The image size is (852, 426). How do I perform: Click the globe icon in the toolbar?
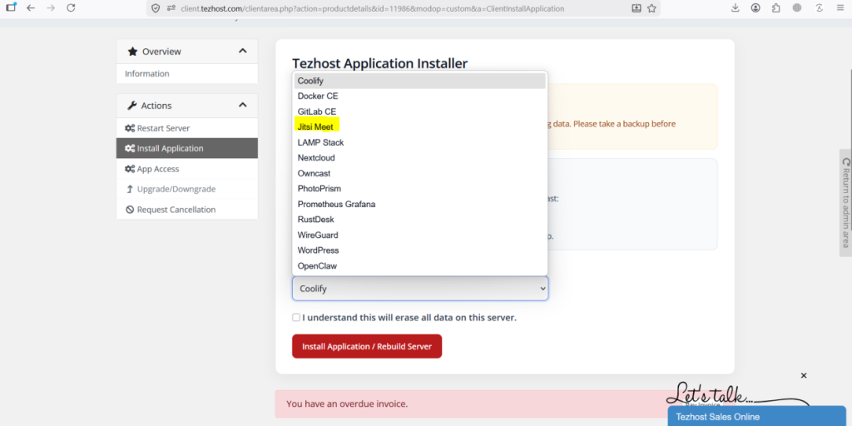[797, 8]
